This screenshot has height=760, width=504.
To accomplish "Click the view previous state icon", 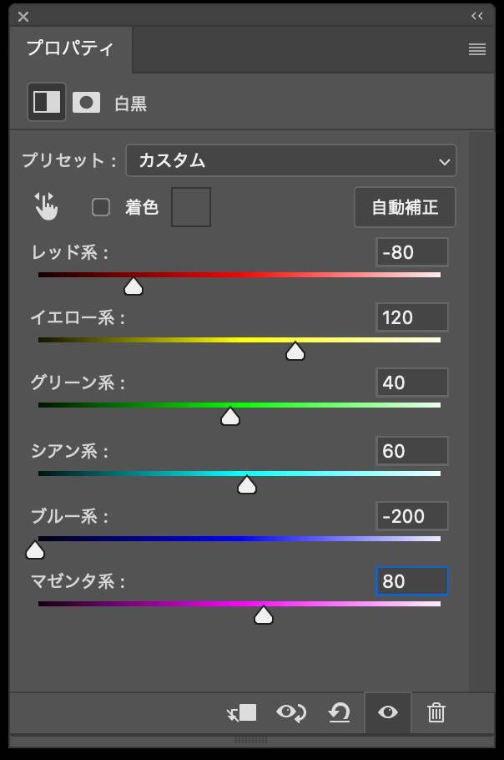I will (291, 712).
